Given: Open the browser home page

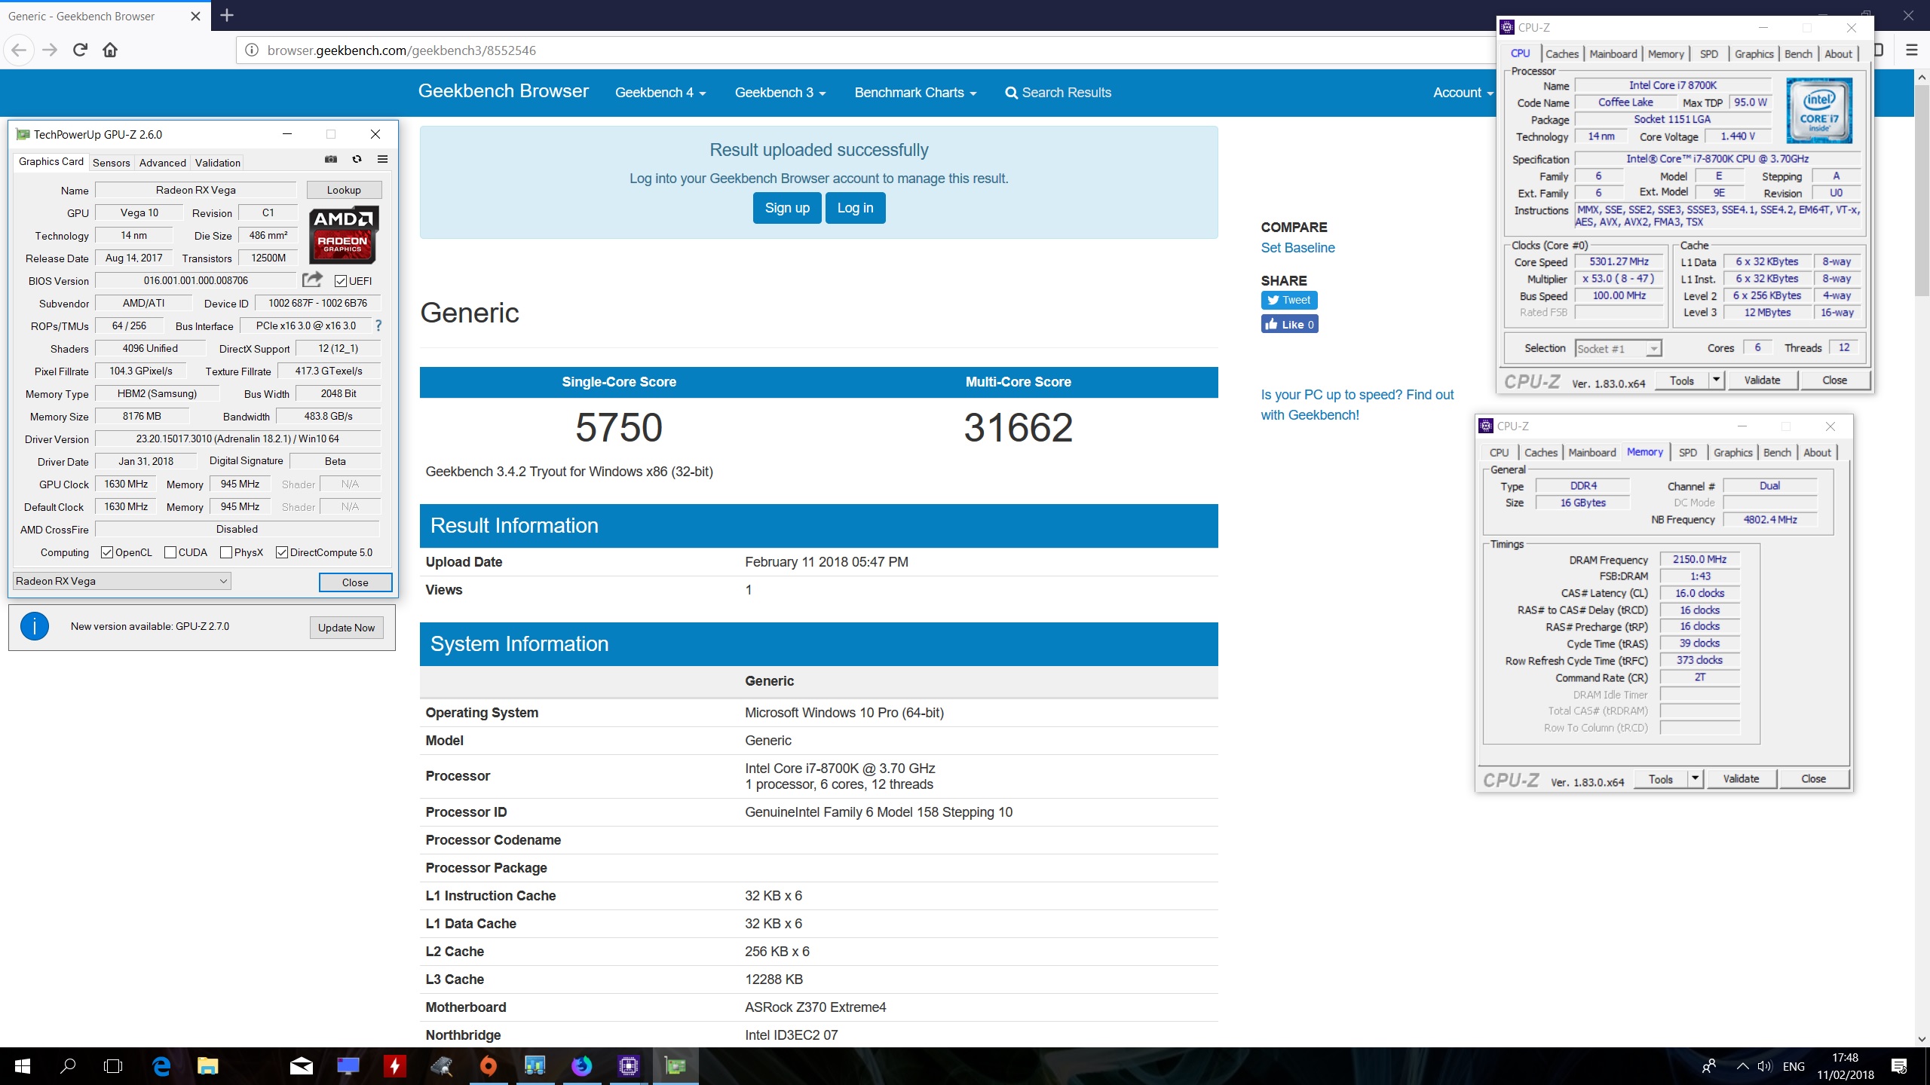Looking at the screenshot, I should pyautogui.click(x=110, y=50).
